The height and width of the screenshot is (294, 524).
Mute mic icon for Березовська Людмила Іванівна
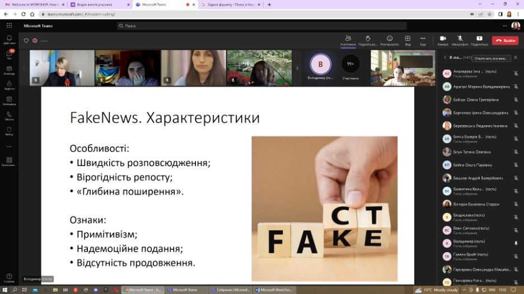point(516,126)
